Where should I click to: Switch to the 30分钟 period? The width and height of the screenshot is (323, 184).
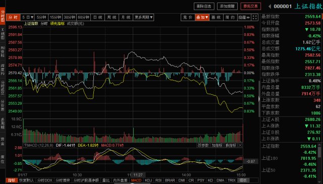coord(70,17)
